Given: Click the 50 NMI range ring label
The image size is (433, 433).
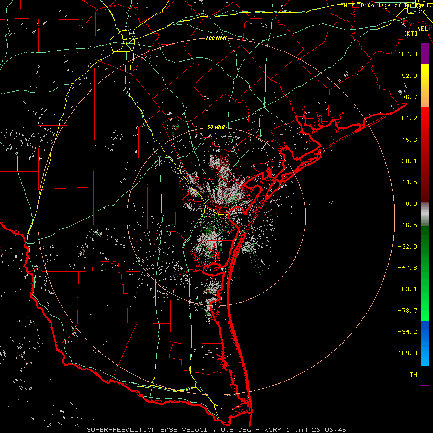Looking at the screenshot, I should pyautogui.click(x=216, y=127).
